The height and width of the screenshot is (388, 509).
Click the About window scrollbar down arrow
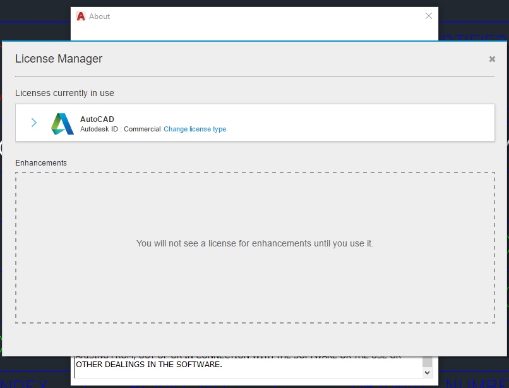pos(427,373)
